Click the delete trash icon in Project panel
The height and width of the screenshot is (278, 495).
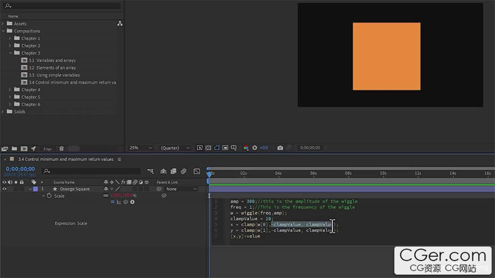point(61,149)
